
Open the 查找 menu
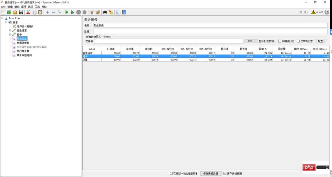coord(17,7)
